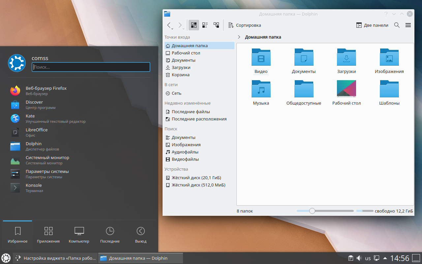Switch to the Компьютер launcher tab
422x264 pixels.
point(79,235)
